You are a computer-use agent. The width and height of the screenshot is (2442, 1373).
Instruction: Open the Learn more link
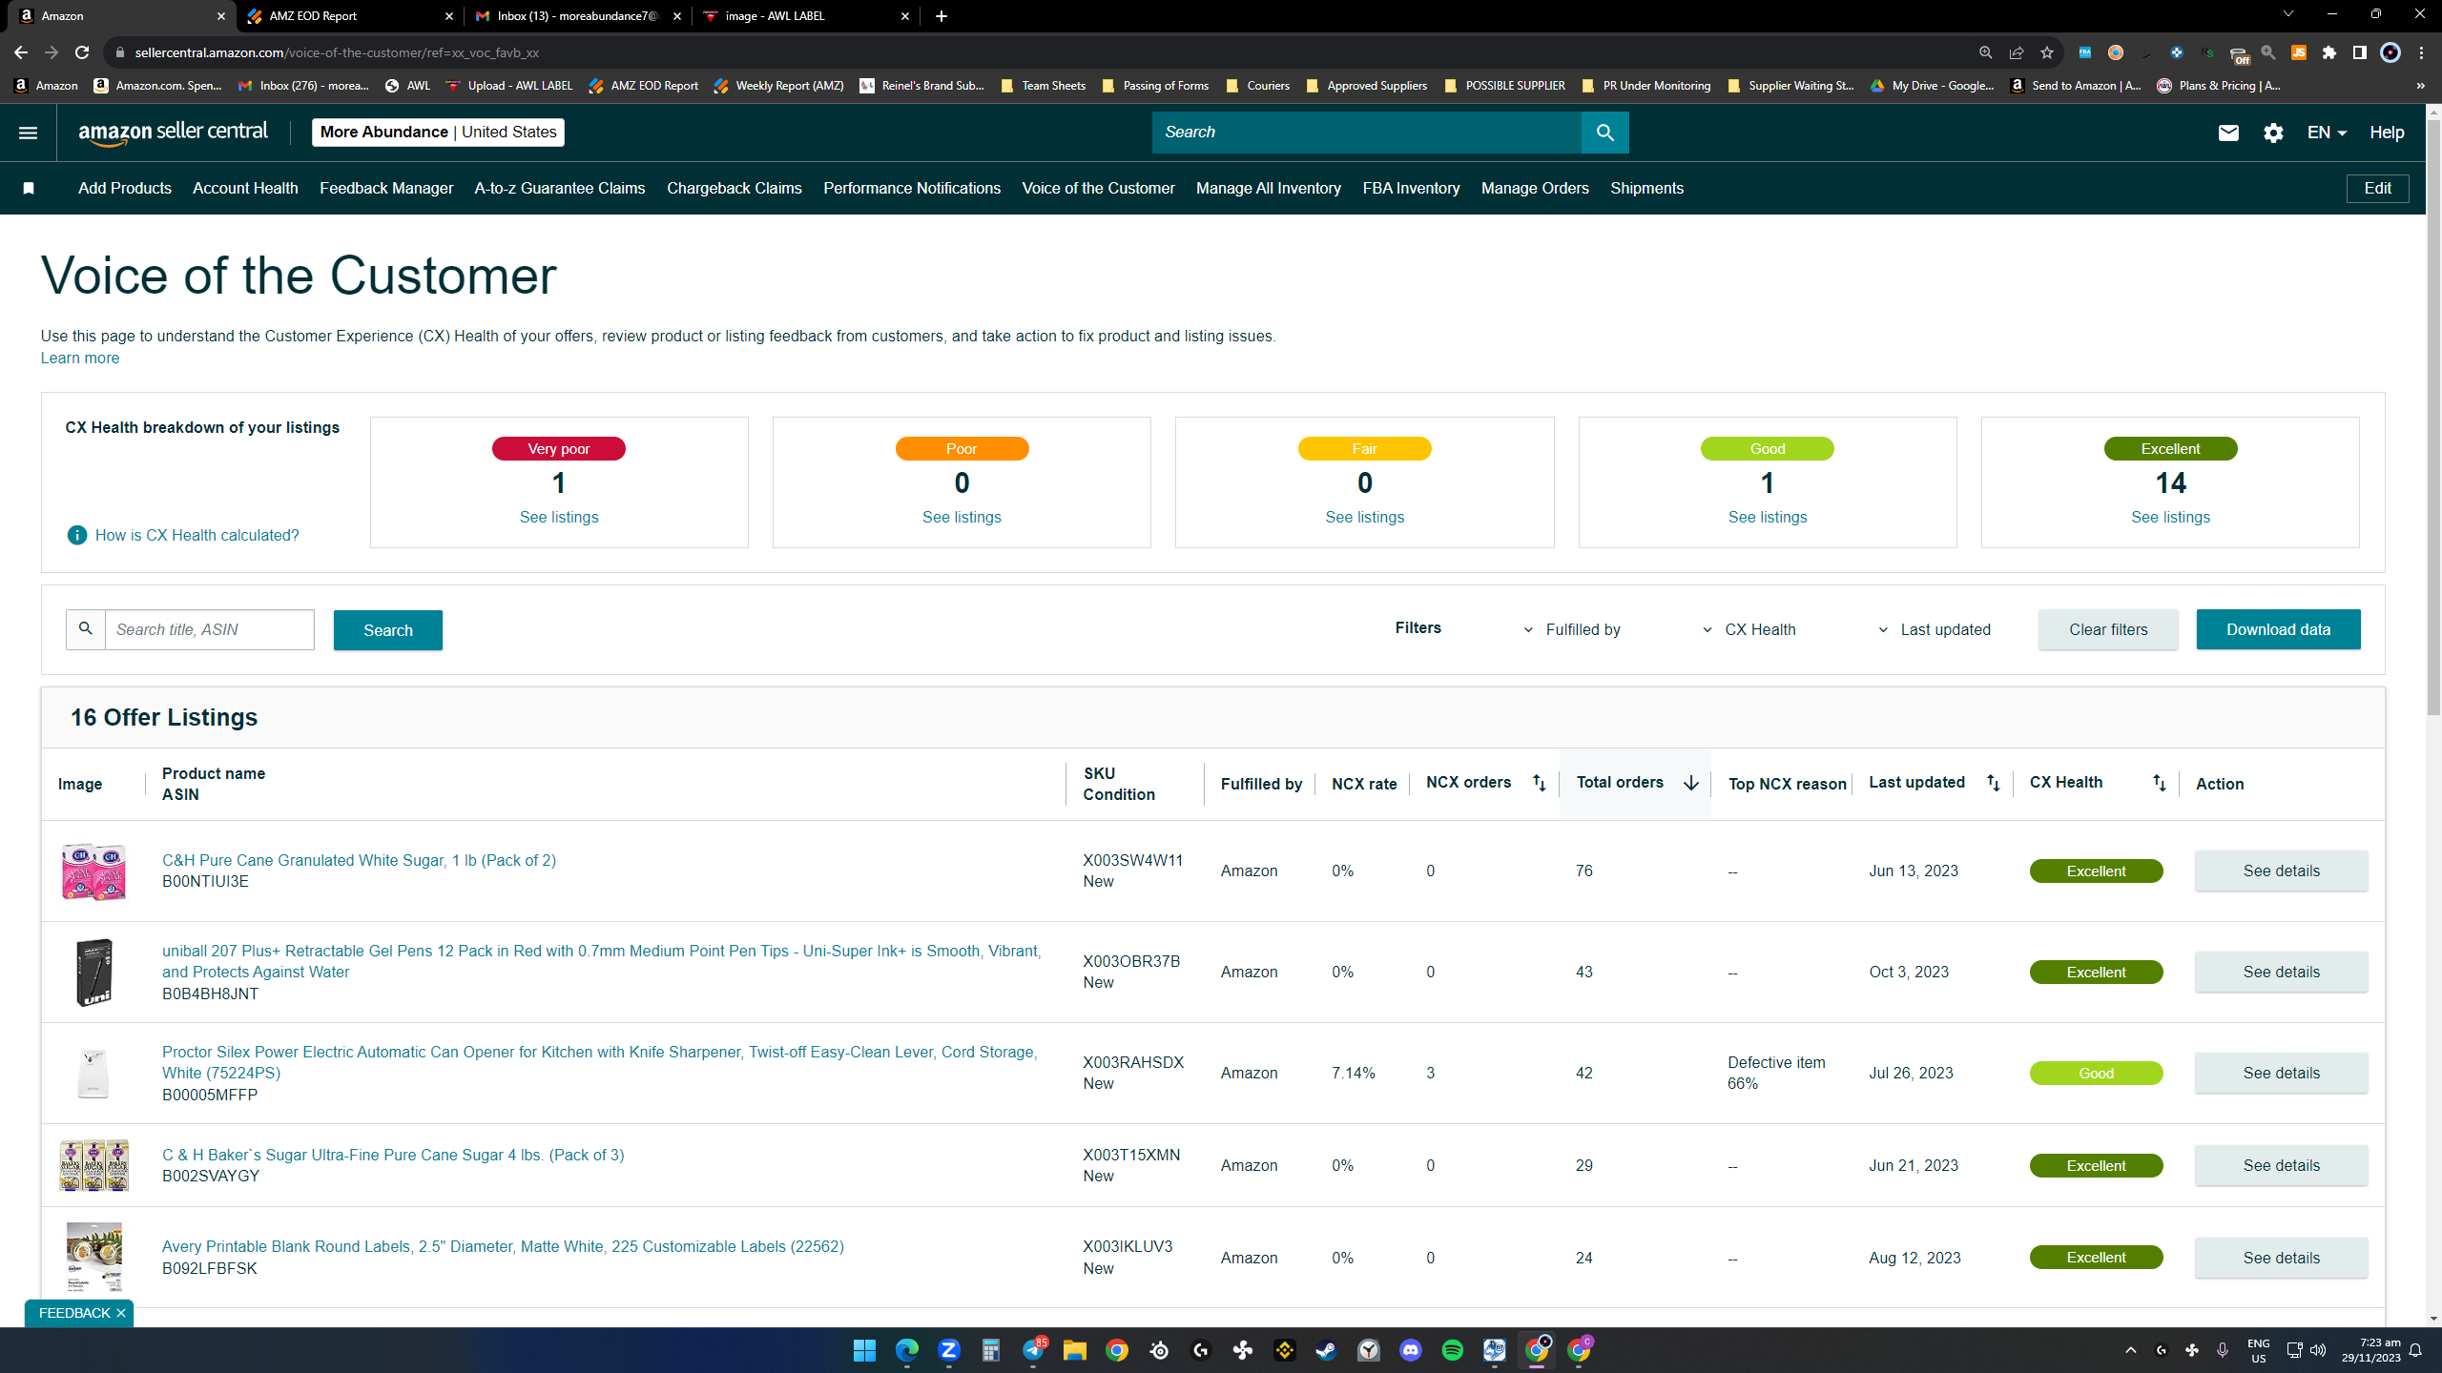(80, 358)
